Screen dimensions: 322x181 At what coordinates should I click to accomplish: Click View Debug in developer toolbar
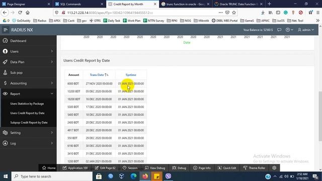pos(155,168)
